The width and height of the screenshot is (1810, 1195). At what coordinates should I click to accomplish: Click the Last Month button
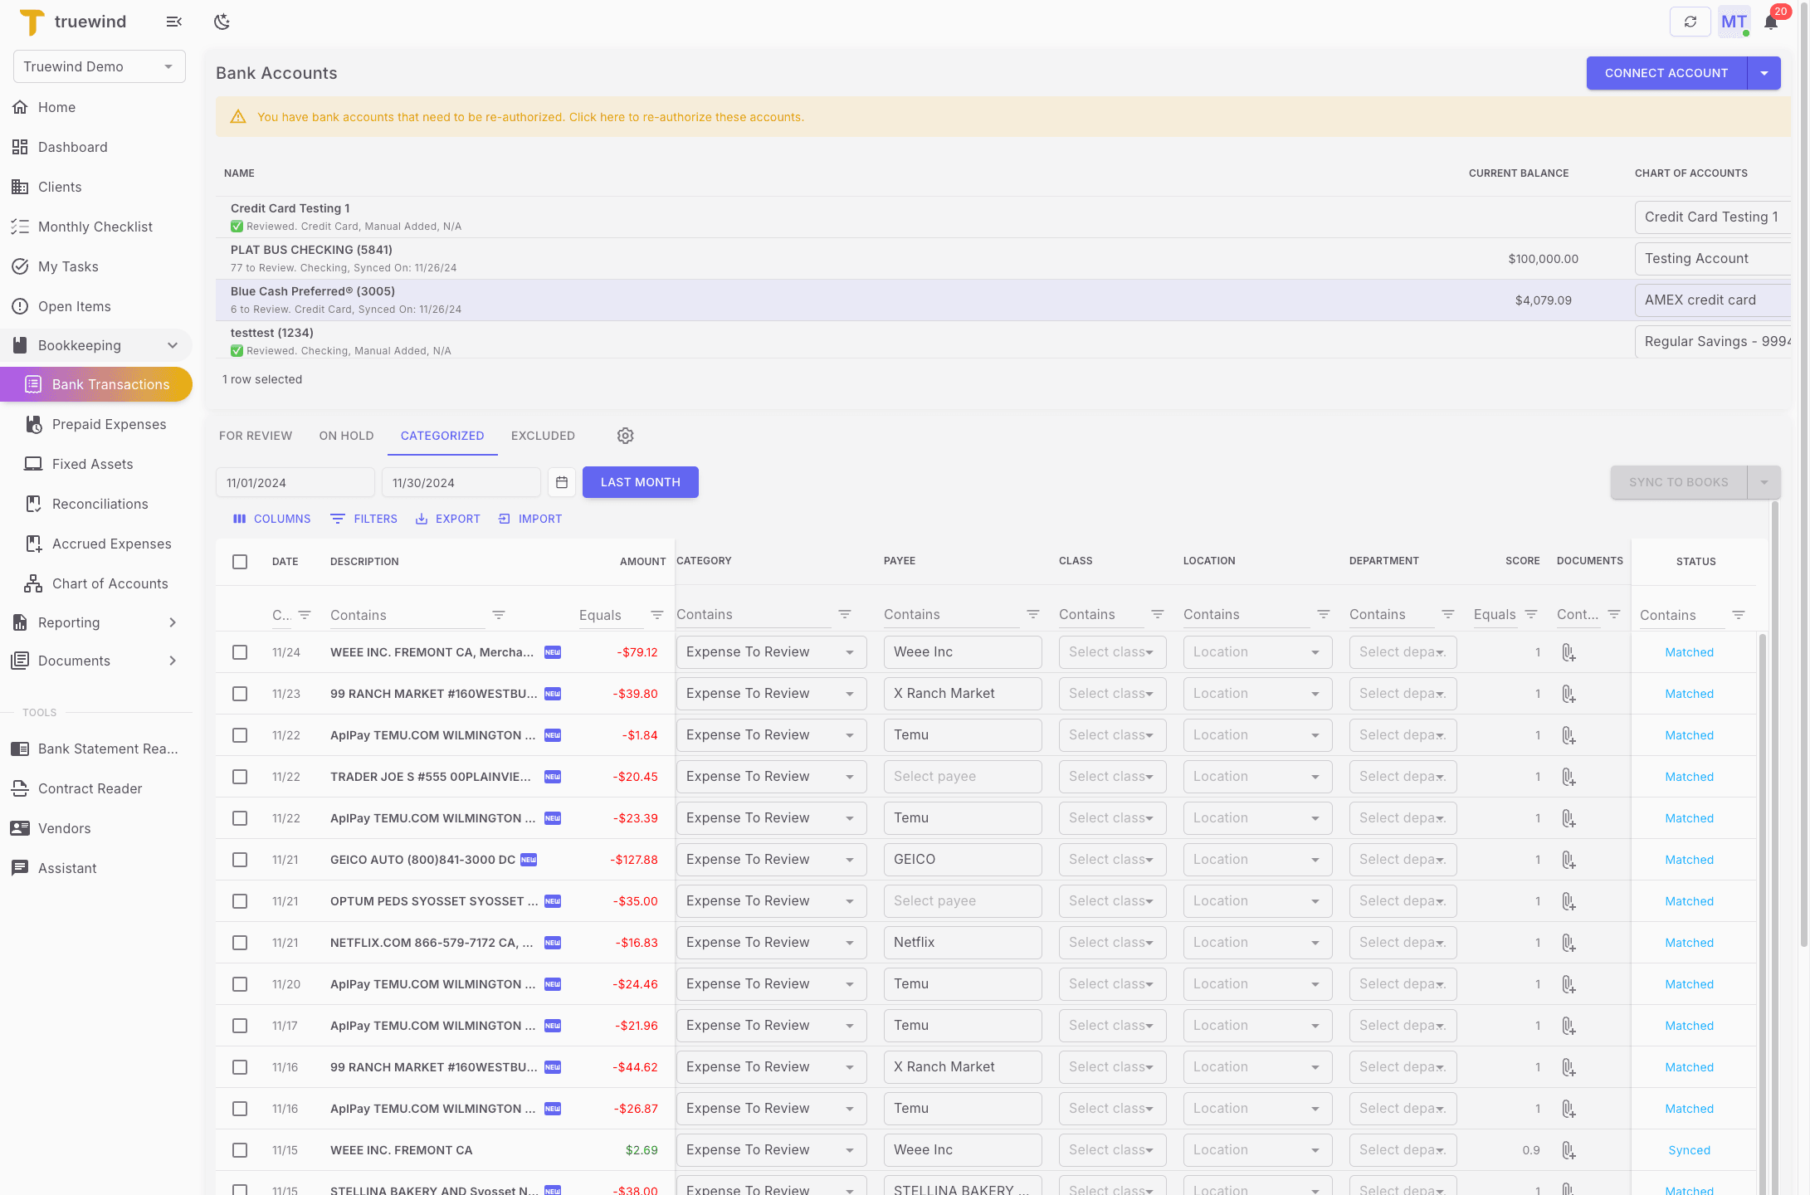tap(640, 482)
